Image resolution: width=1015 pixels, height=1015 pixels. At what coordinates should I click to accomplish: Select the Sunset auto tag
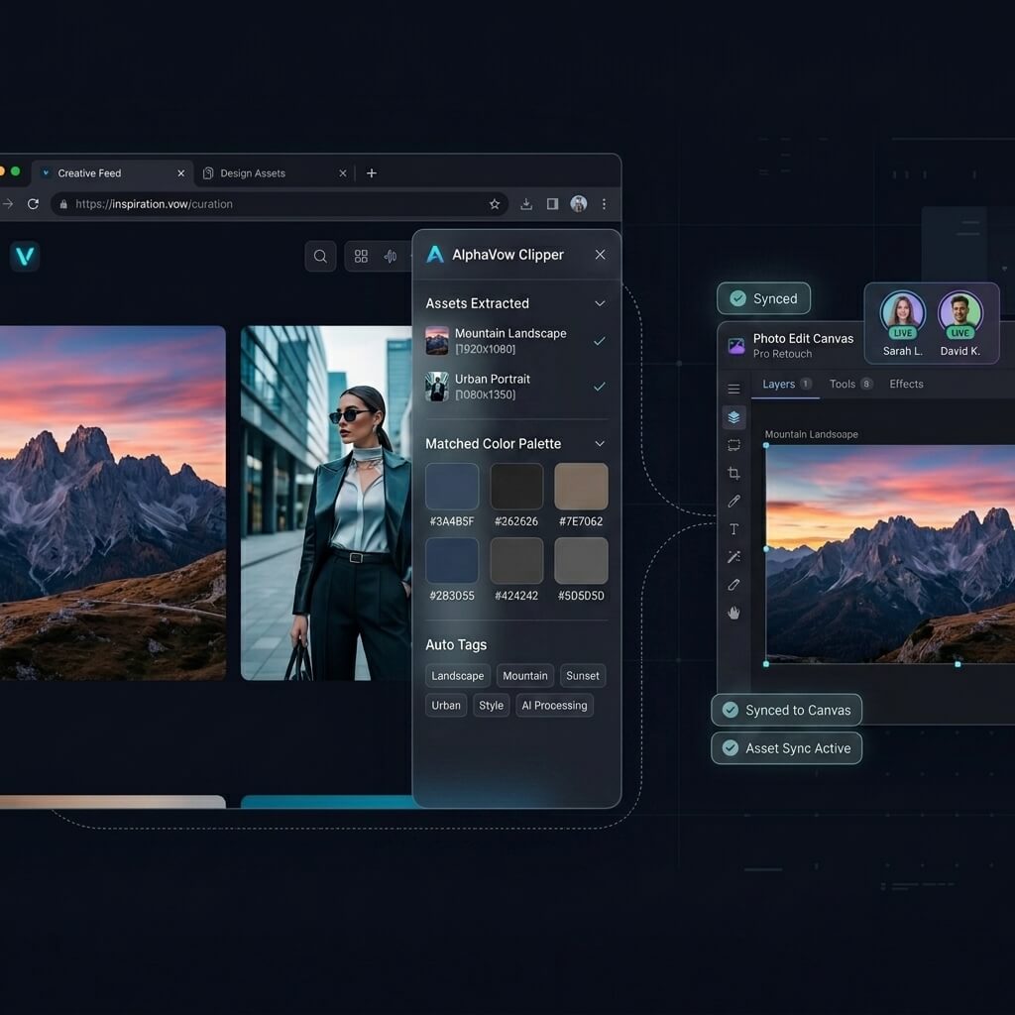[583, 676]
